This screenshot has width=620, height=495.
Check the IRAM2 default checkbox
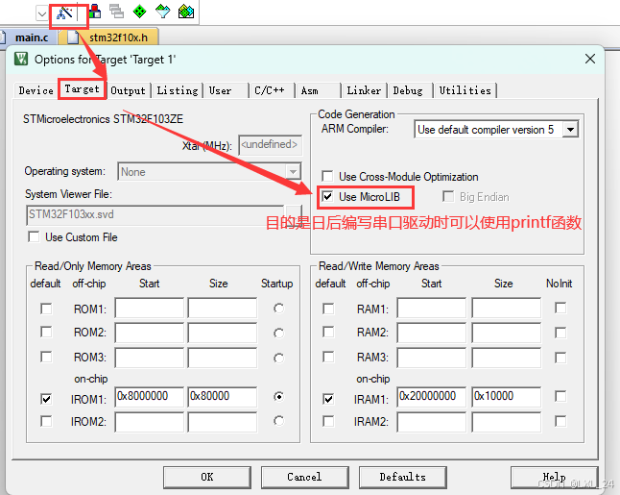[x=328, y=421]
